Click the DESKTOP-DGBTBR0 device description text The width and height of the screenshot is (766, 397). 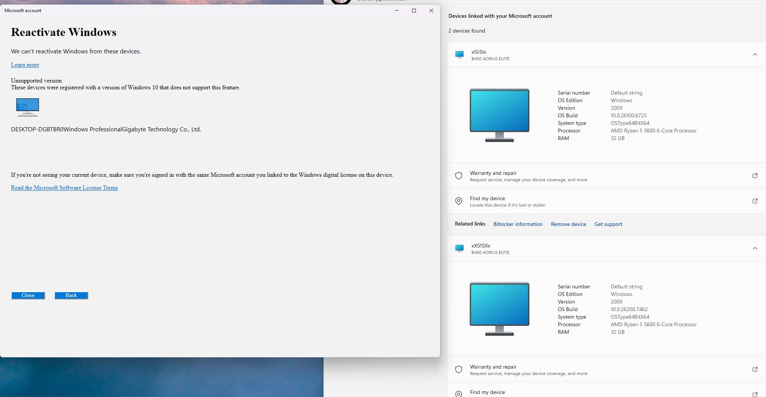[106, 129]
